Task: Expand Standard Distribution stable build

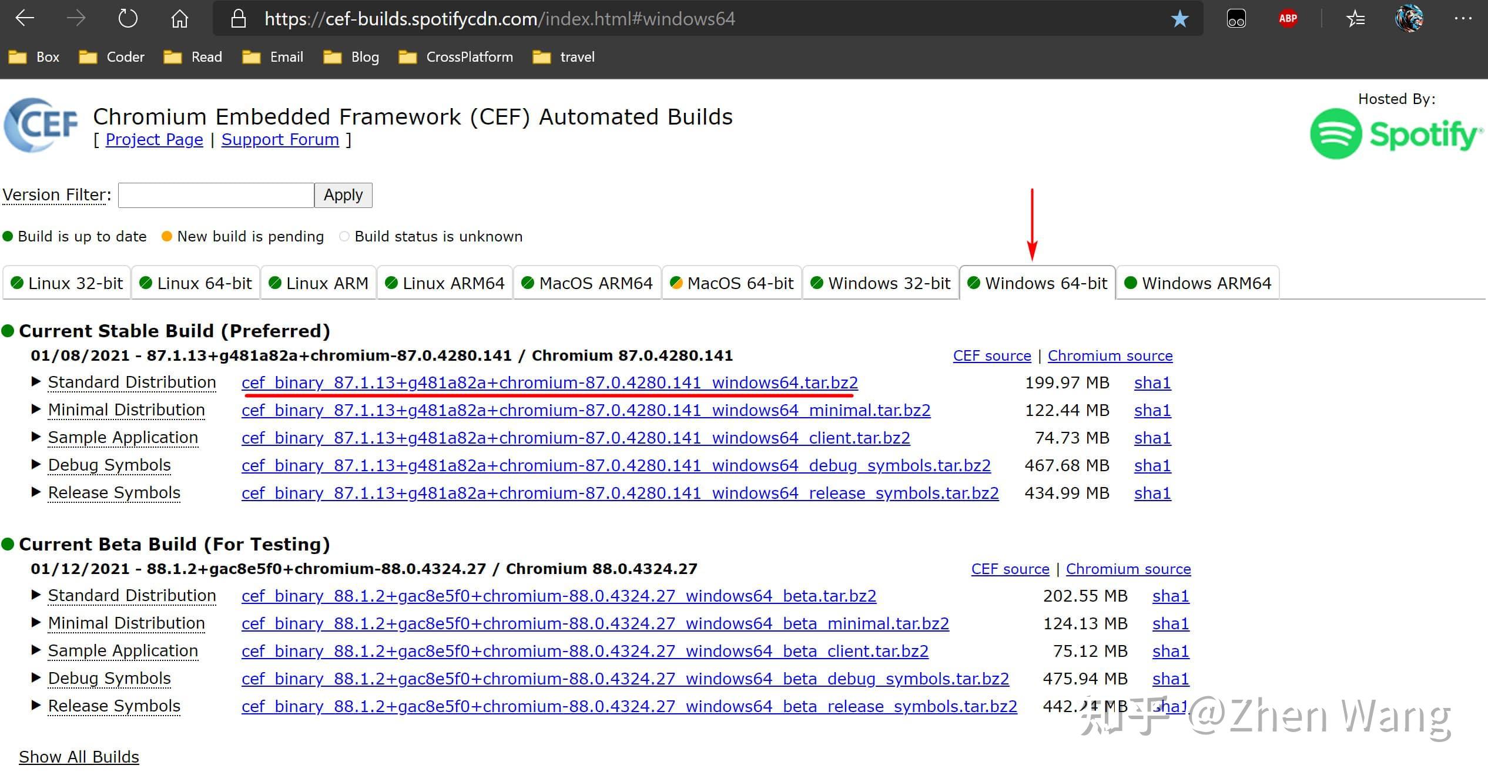Action: (36, 382)
